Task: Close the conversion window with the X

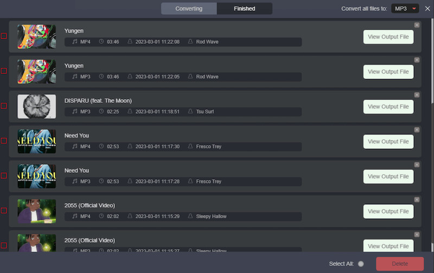Action: pos(427,9)
